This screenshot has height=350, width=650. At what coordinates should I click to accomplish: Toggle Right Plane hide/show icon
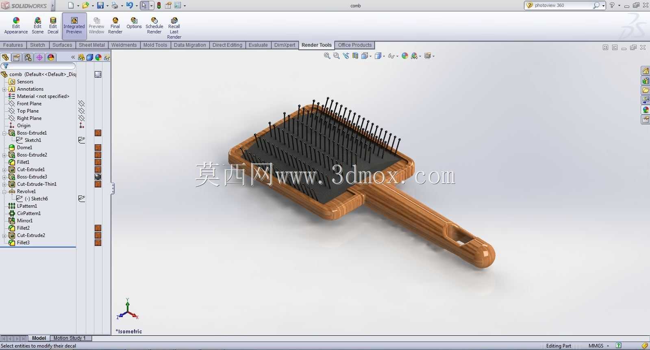click(81, 118)
